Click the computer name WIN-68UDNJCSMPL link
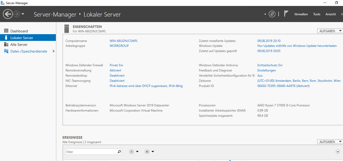This screenshot has height=161, width=343. click(124, 41)
